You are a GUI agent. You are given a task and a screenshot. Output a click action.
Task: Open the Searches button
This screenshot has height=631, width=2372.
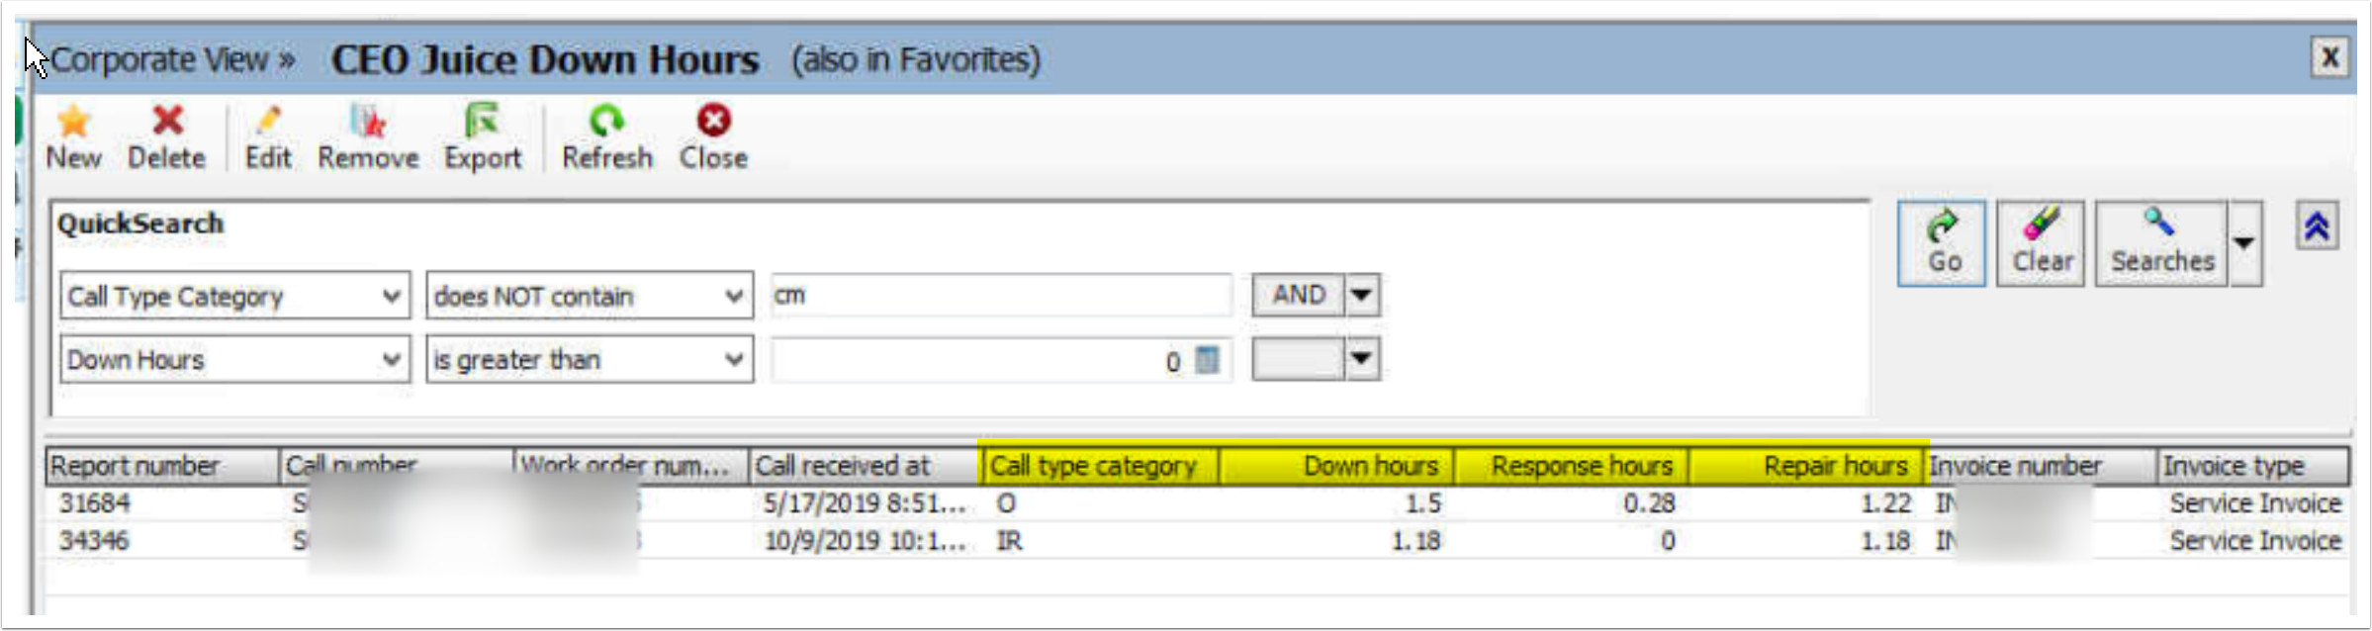coord(2161,243)
